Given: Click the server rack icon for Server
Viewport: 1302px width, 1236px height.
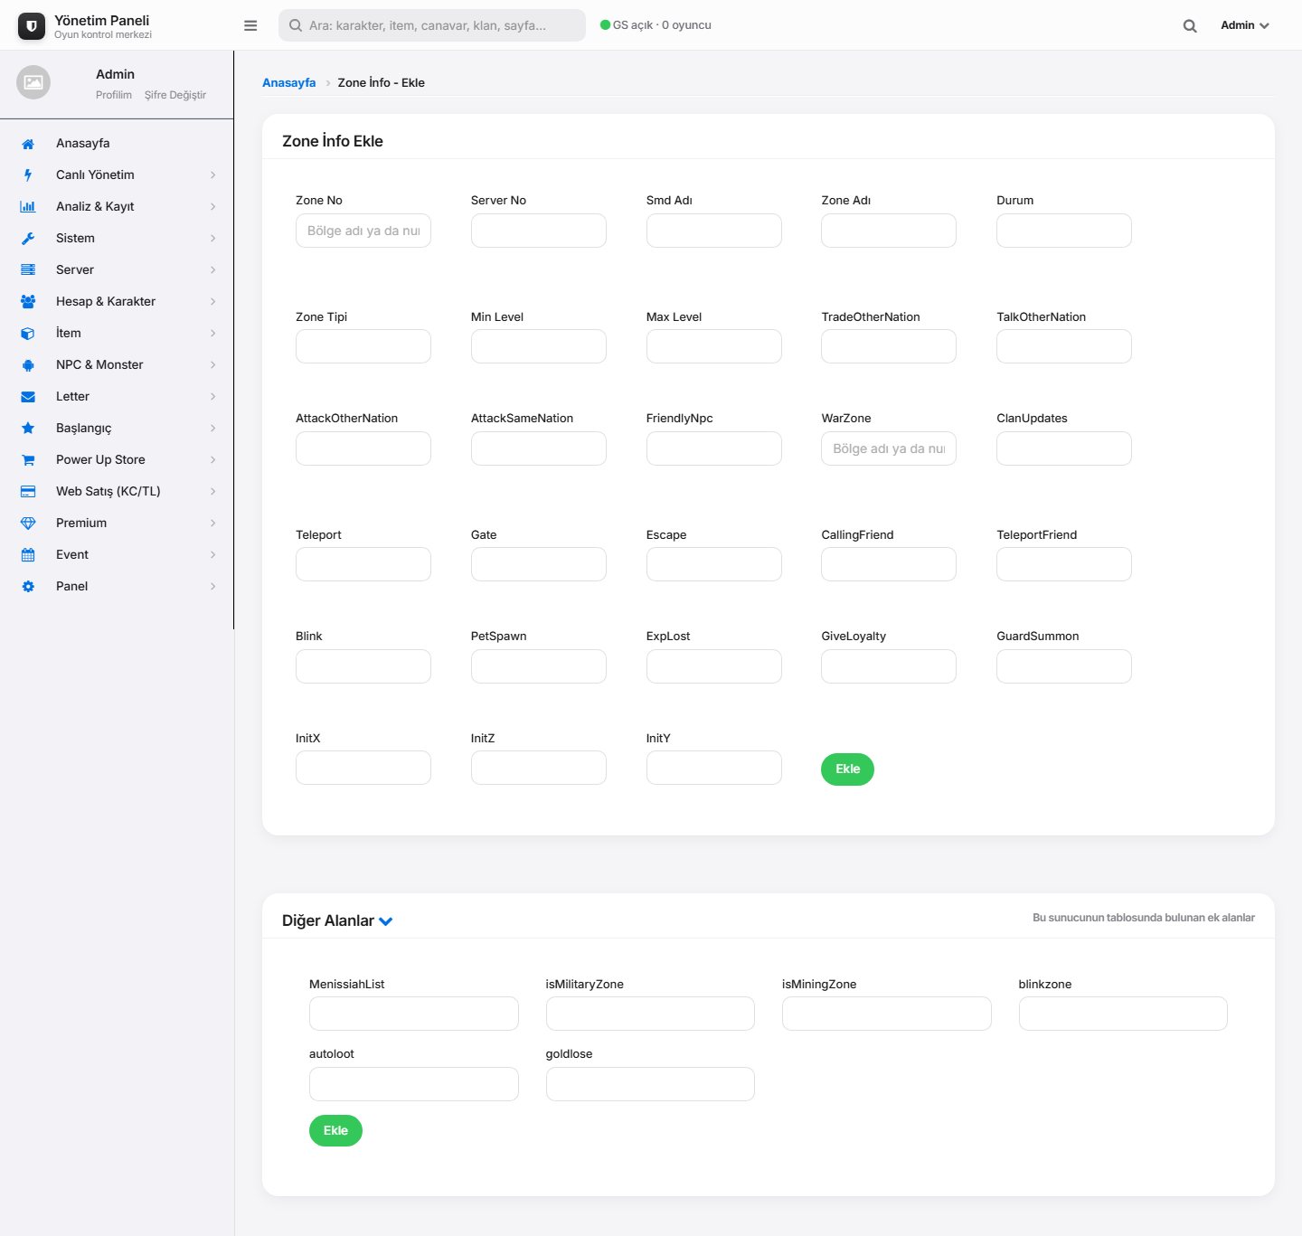Looking at the screenshot, I should pos(28,270).
